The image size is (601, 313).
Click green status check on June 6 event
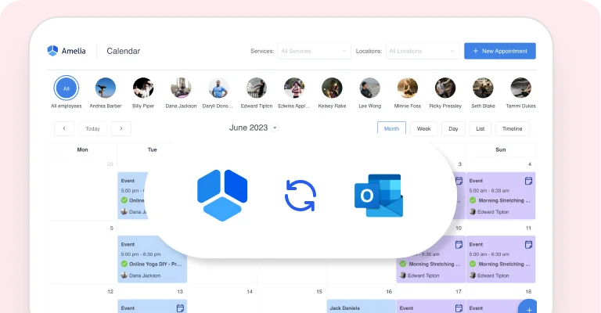[x=124, y=264]
